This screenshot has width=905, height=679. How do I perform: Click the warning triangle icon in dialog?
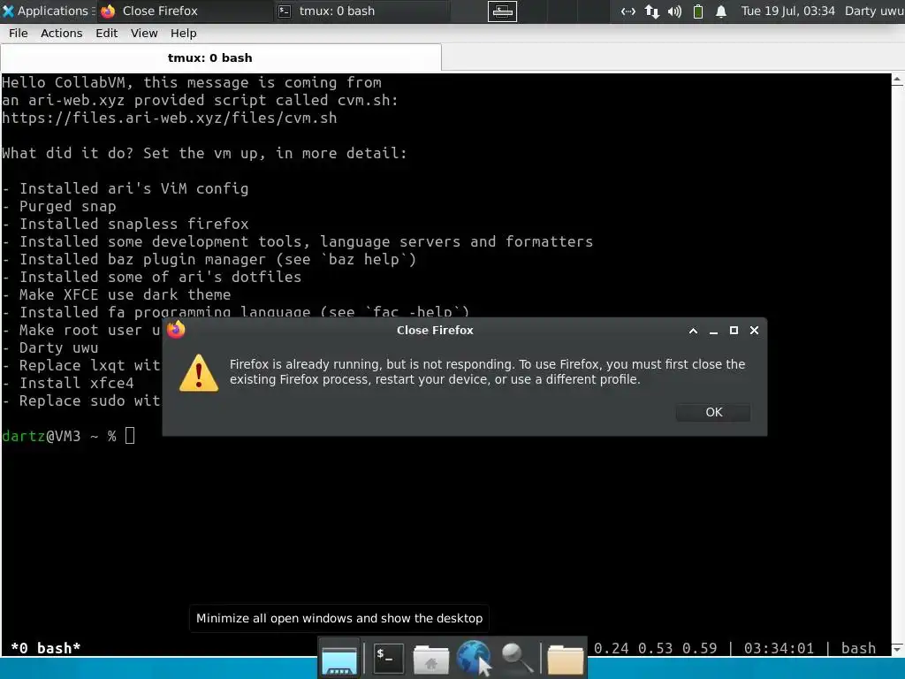pyautogui.click(x=199, y=373)
